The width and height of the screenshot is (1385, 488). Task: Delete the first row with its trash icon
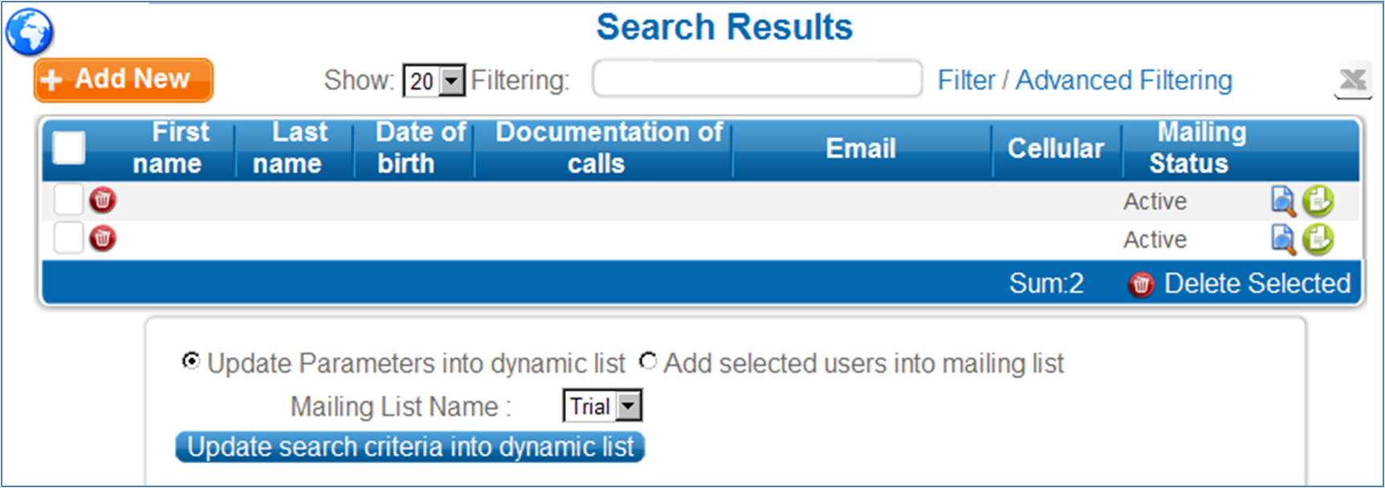103,200
